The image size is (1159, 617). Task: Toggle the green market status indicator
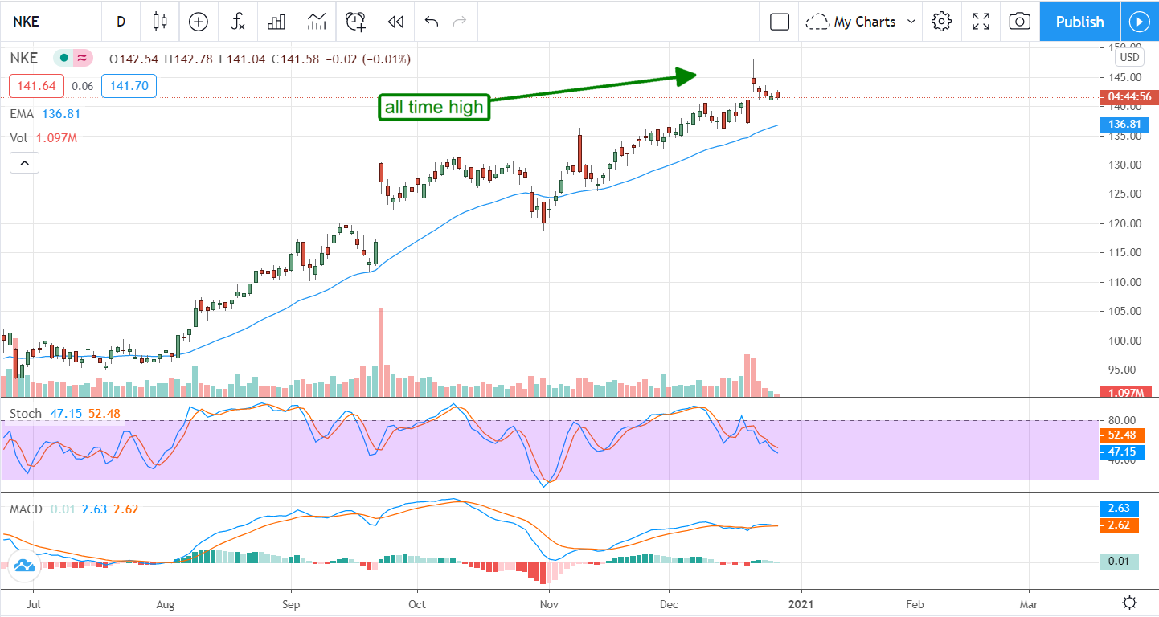click(x=63, y=59)
